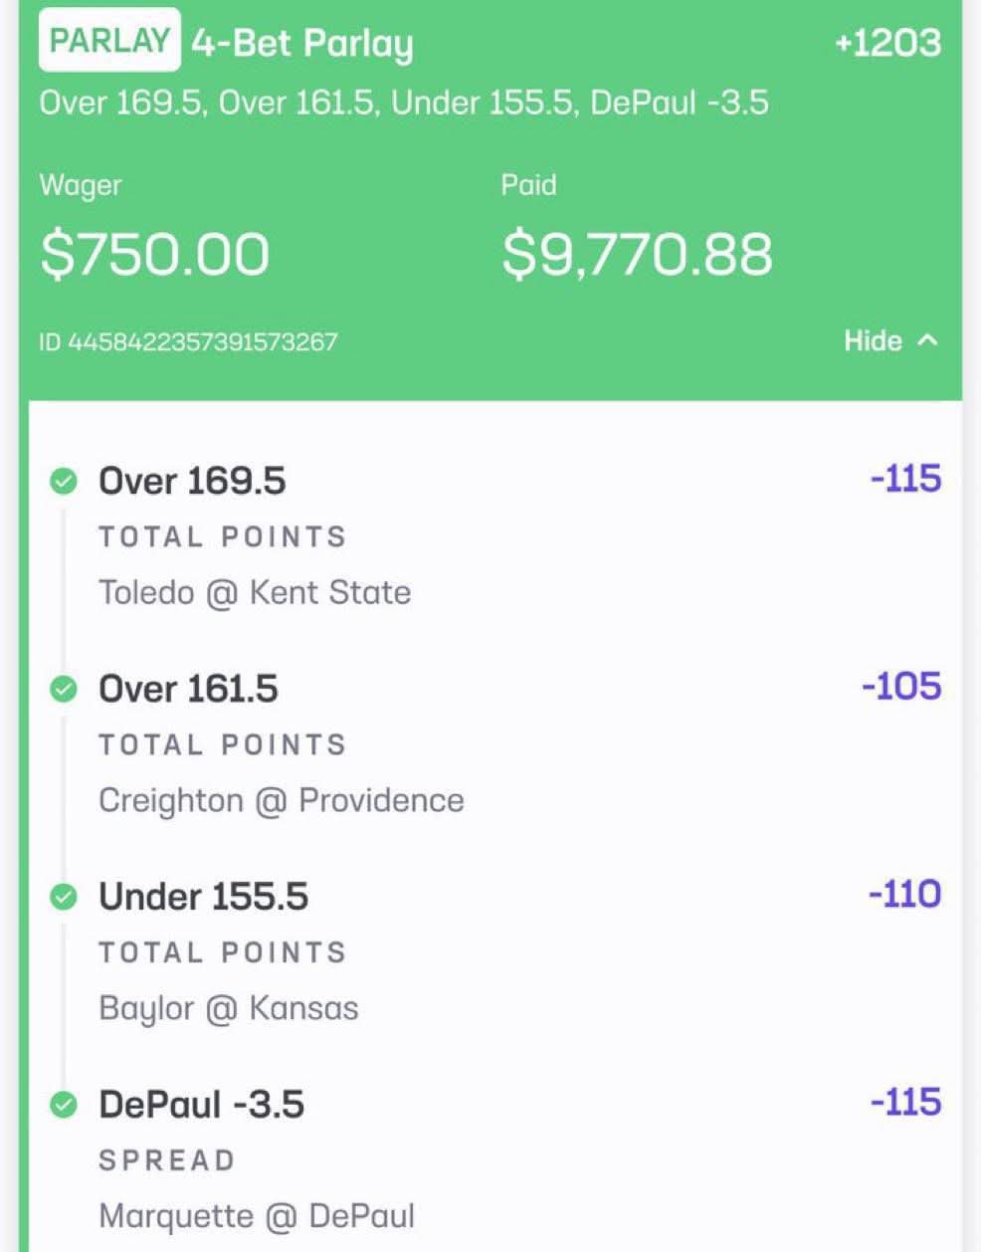Open the Marquette @ DePaul matchup
The width and height of the screenshot is (981, 1252).
(257, 1216)
